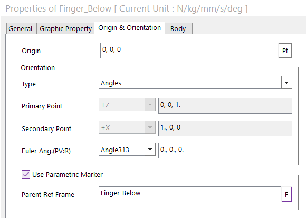The height and width of the screenshot is (218, 306).
Task: Click the Origin coordinates field
Action: click(x=189, y=51)
